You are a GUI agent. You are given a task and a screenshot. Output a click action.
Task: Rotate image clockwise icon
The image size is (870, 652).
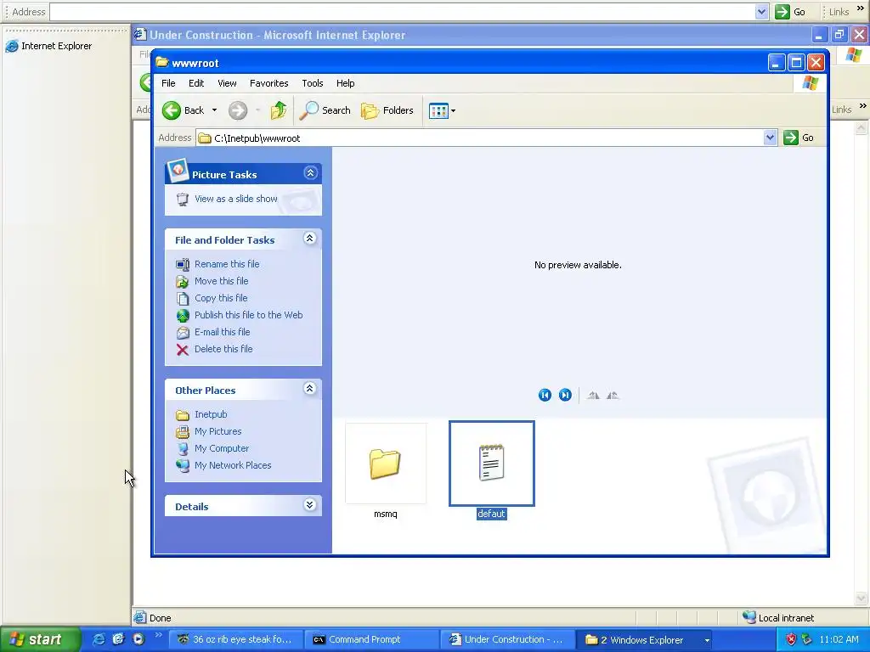593,396
